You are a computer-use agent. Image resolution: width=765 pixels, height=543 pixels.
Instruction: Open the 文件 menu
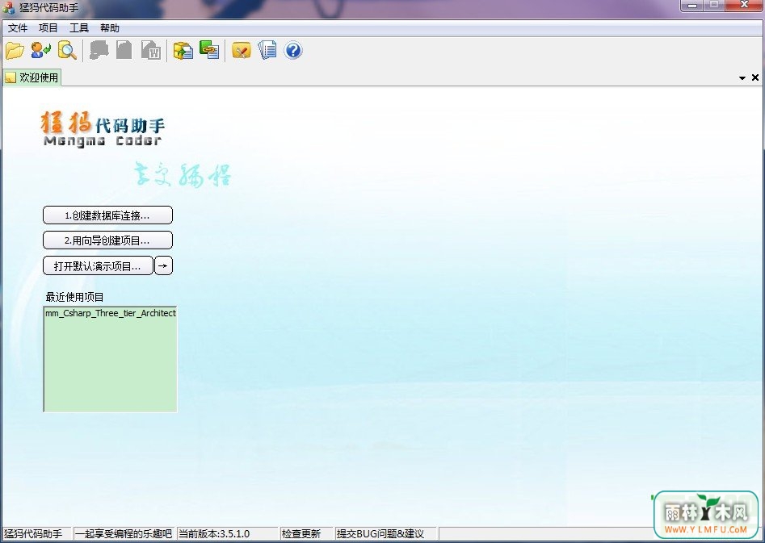(x=18, y=27)
